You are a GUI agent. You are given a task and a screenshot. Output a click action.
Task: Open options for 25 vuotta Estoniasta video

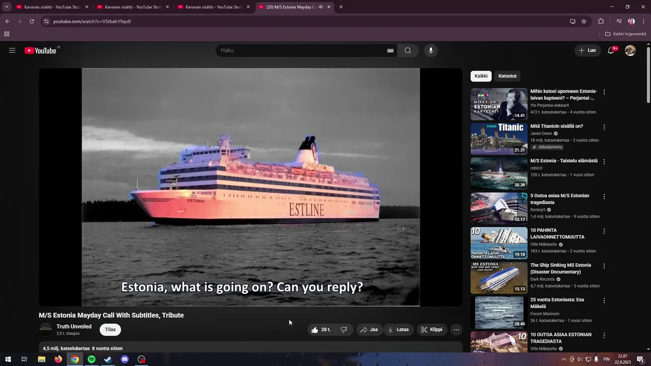(604, 300)
